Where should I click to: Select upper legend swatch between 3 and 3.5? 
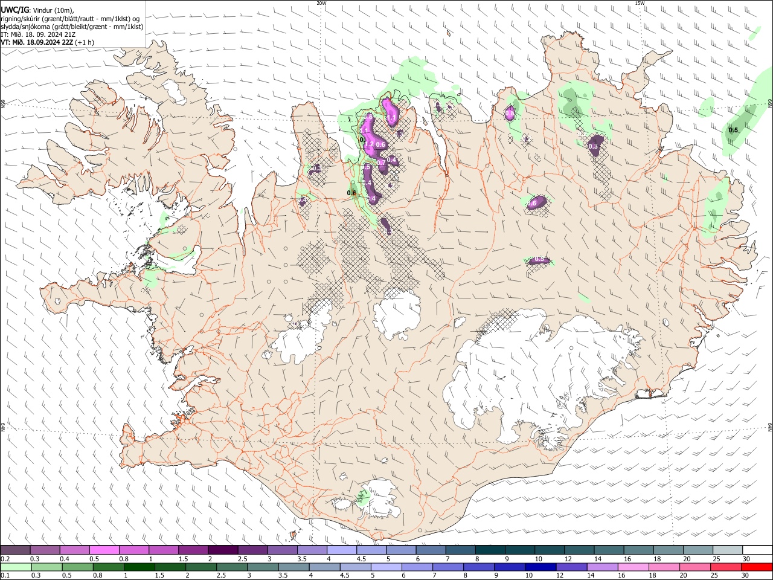[282, 550]
